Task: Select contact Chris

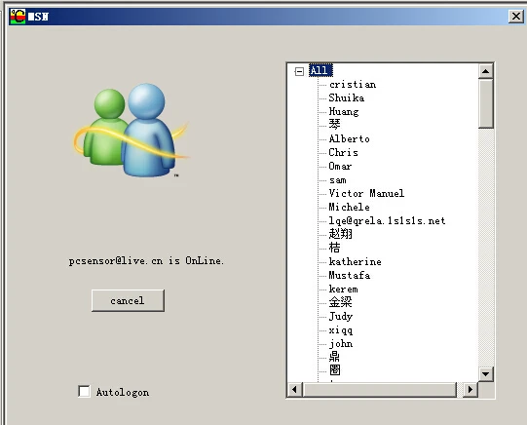Action: [x=343, y=152]
